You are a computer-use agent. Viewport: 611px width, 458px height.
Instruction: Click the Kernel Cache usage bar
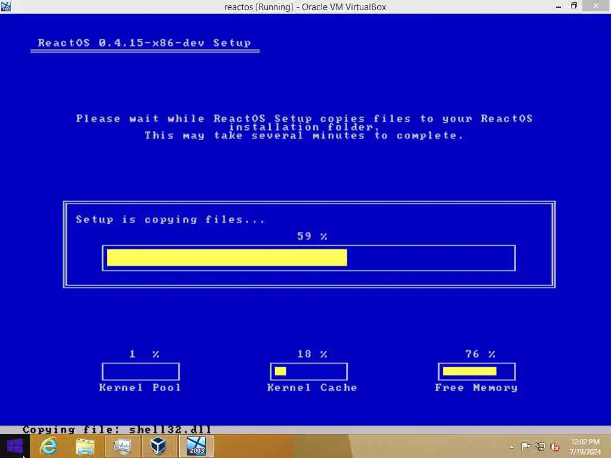tap(308, 372)
